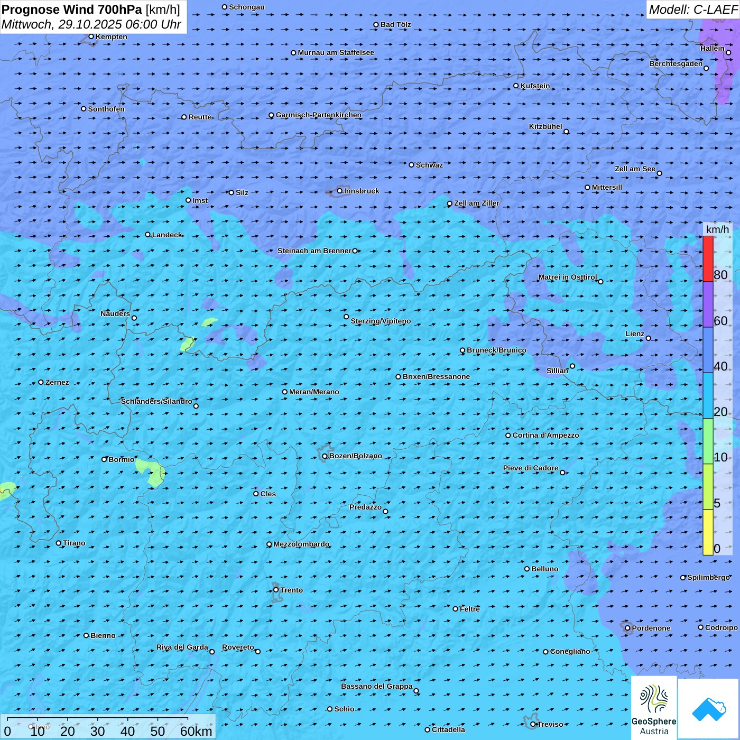The image size is (740, 740).
Task: Click the Silz label
Action: 242,192
